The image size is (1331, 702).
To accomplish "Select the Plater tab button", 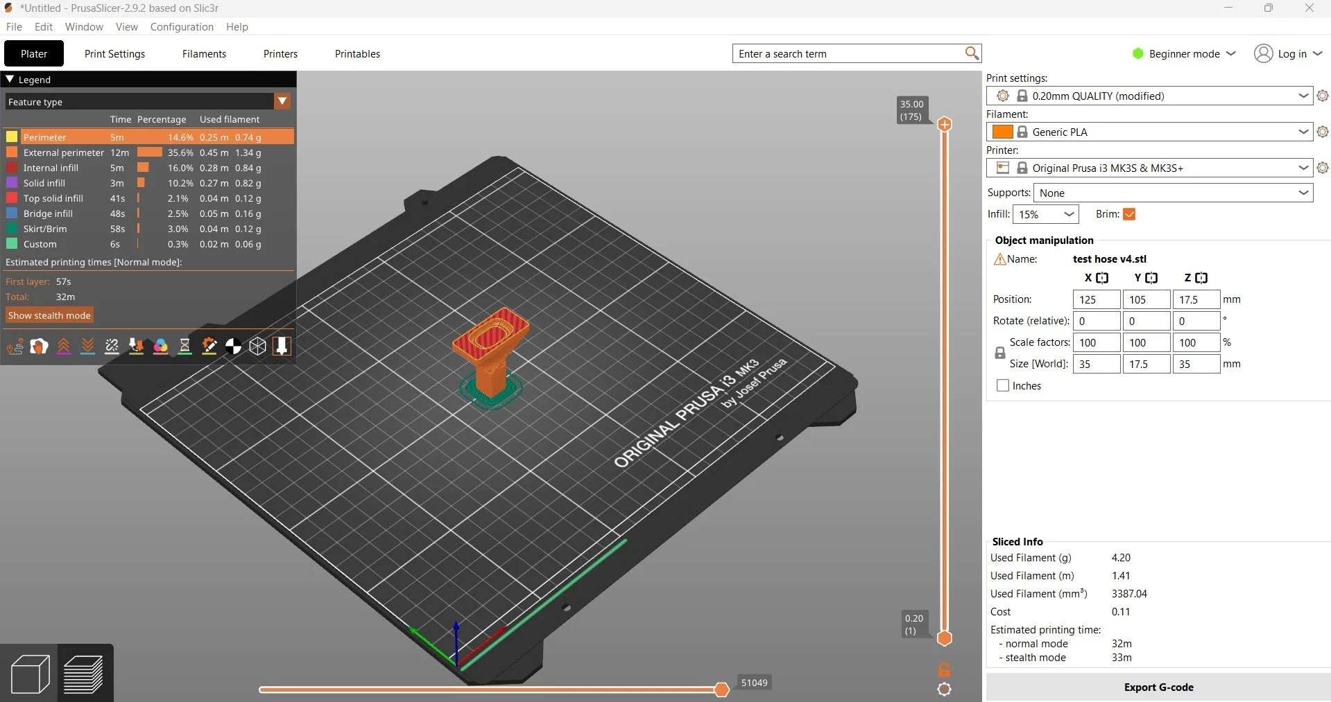I will (x=34, y=53).
